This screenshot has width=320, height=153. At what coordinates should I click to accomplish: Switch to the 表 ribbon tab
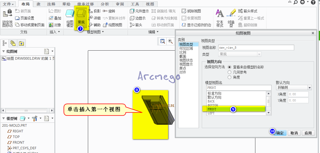[38, 4]
